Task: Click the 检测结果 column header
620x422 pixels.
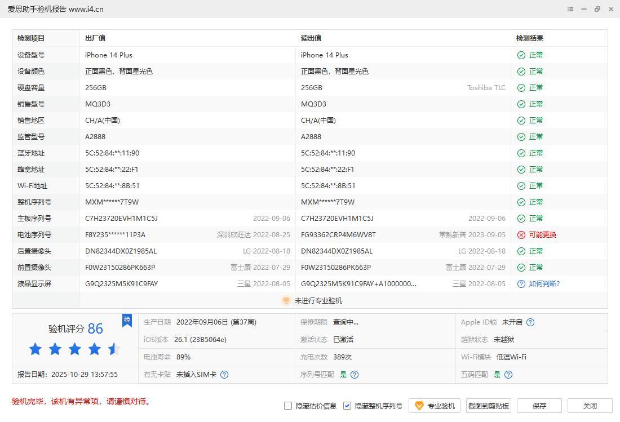Action: click(x=530, y=38)
